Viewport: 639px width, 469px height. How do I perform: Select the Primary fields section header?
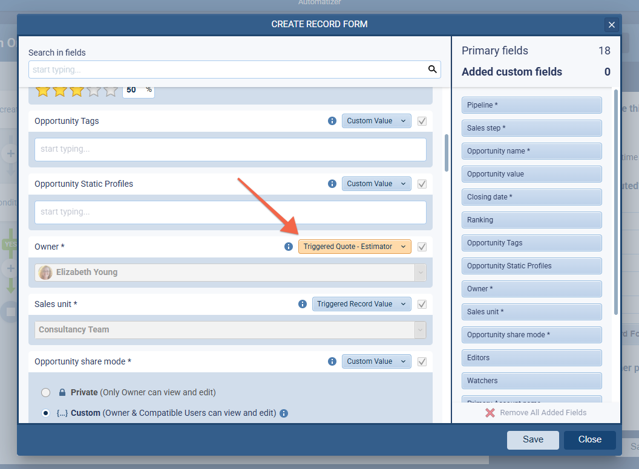coord(495,51)
